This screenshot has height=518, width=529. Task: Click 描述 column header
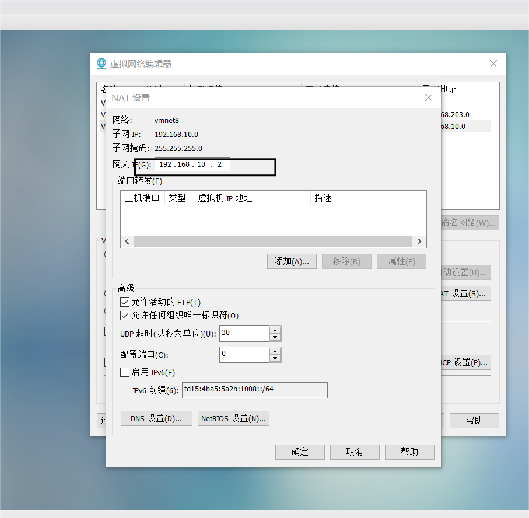click(x=368, y=198)
